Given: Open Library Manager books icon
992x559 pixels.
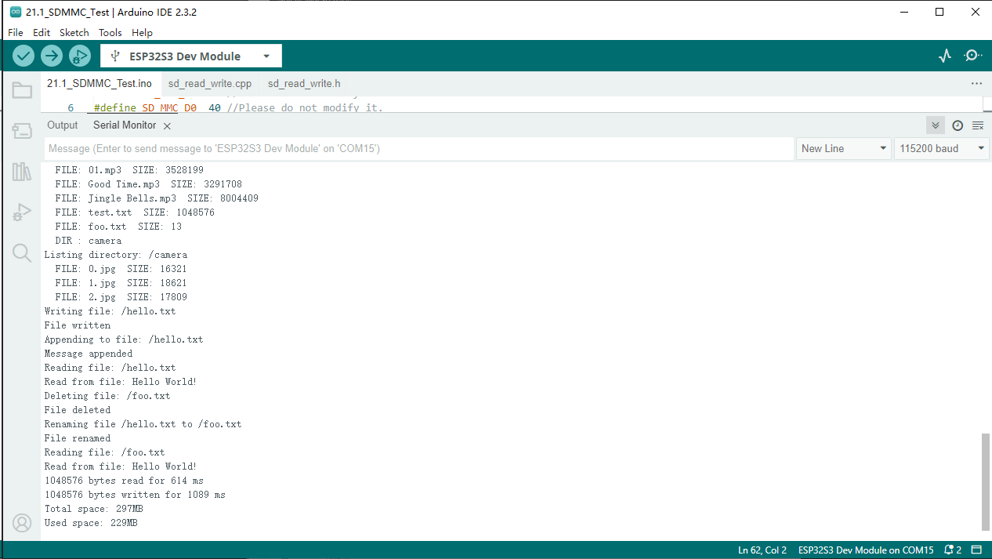Looking at the screenshot, I should click(x=22, y=172).
